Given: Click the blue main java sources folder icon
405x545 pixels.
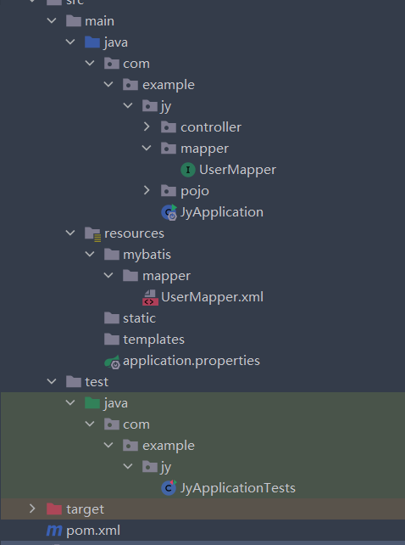Looking at the screenshot, I should point(92,42).
